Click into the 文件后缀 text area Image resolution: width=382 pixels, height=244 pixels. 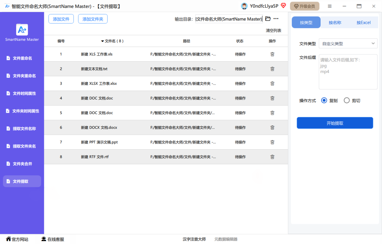348,72
